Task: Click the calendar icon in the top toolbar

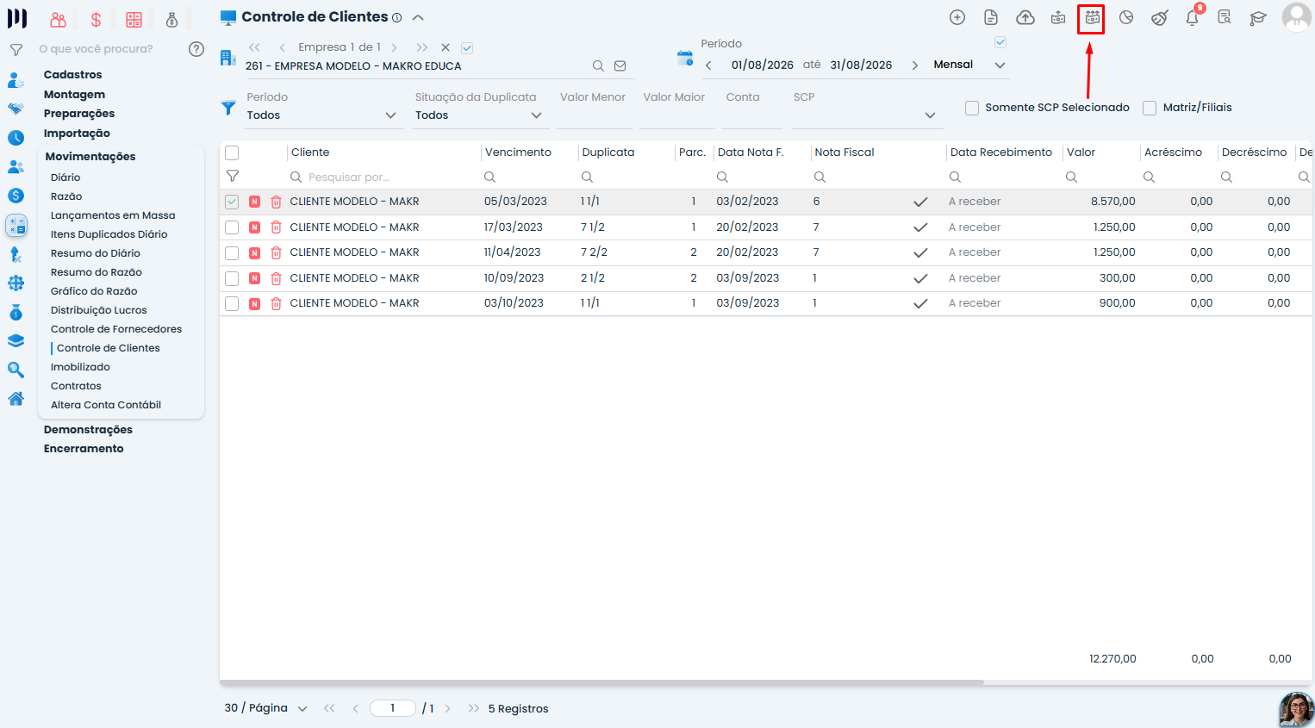Action: click(x=1092, y=18)
